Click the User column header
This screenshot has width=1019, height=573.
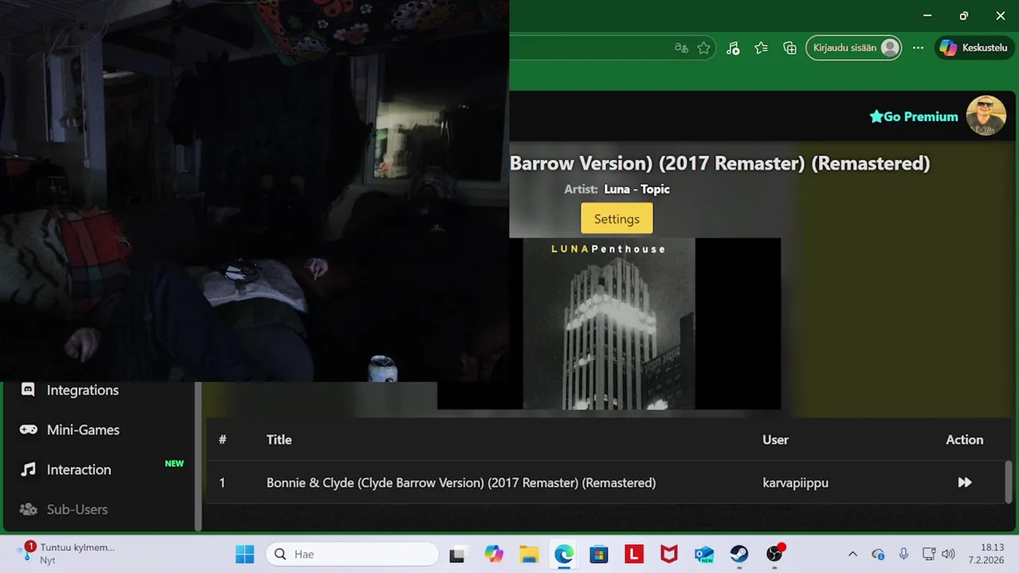click(775, 439)
